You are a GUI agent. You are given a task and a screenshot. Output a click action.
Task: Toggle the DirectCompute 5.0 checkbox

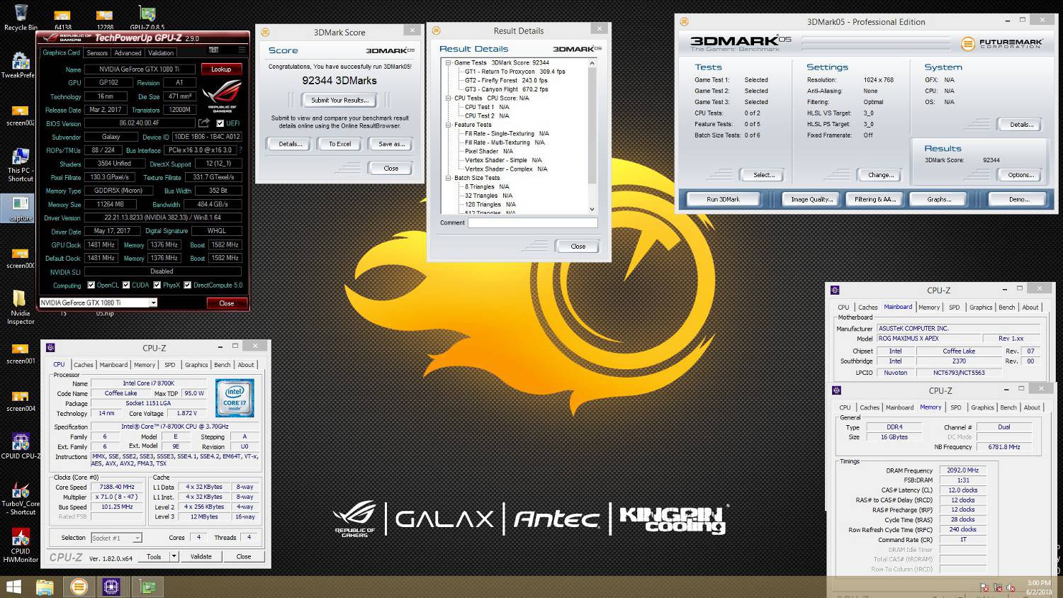tap(188, 286)
